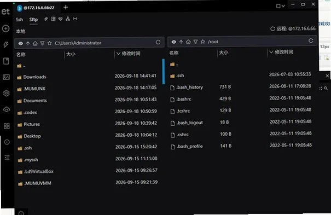
Task: Go to local home directory
Action: (x=35, y=43)
